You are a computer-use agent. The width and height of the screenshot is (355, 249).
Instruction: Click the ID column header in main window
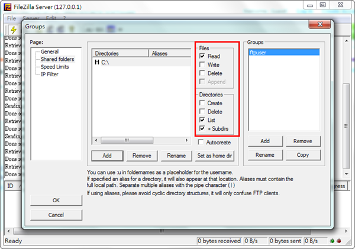(13, 186)
